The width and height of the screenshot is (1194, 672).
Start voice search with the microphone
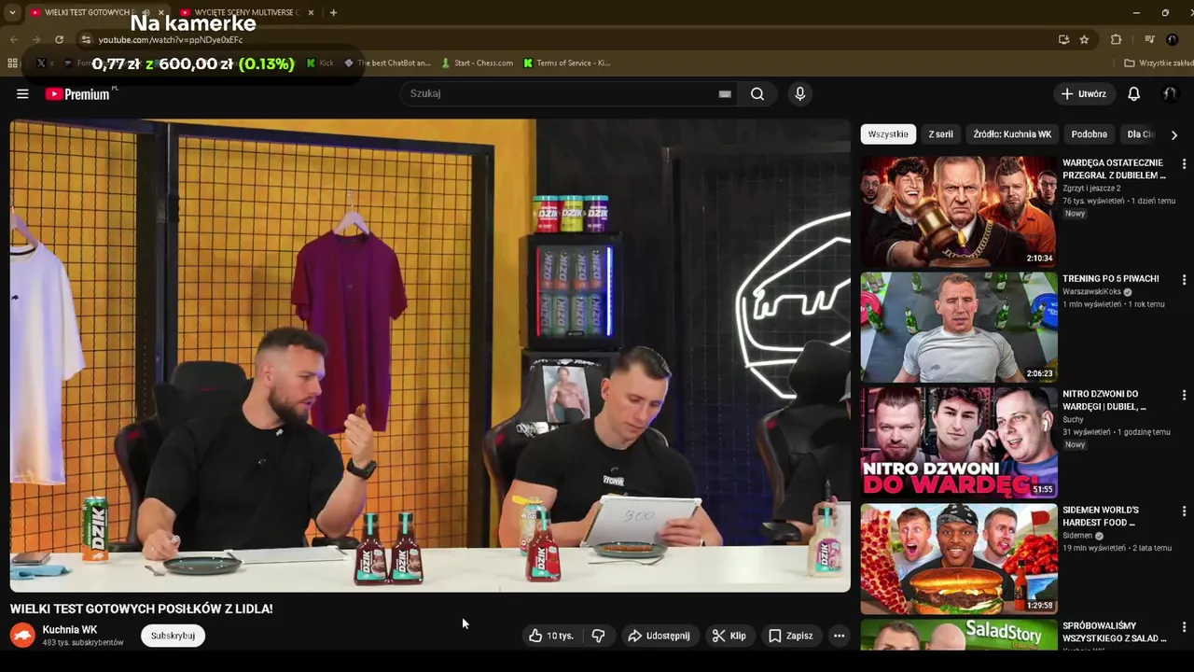(x=799, y=93)
